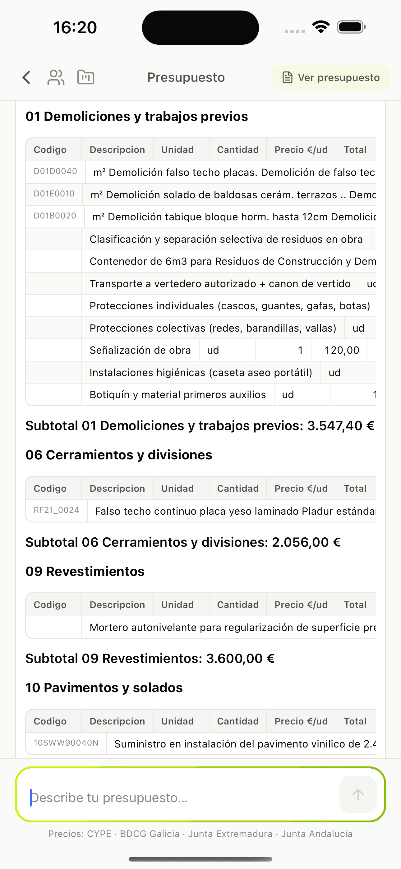Open the people/team icon in header
This screenshot has width=401, height=869.
coord(56,77)
